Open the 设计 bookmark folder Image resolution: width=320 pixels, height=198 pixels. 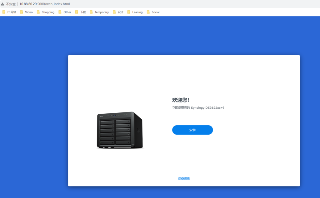pyautogui.click(x=118, y=12)
